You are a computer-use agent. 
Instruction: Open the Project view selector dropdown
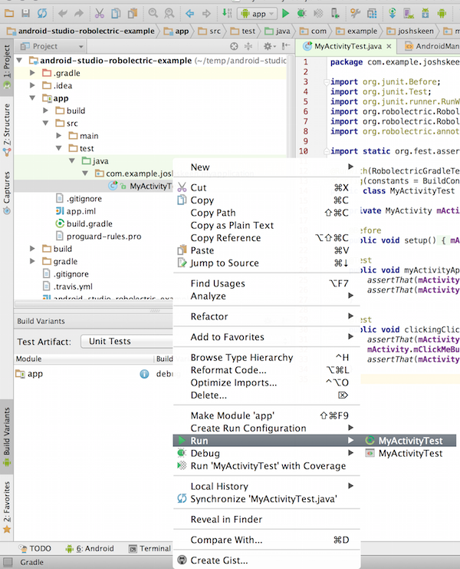(x=51, y=46)
